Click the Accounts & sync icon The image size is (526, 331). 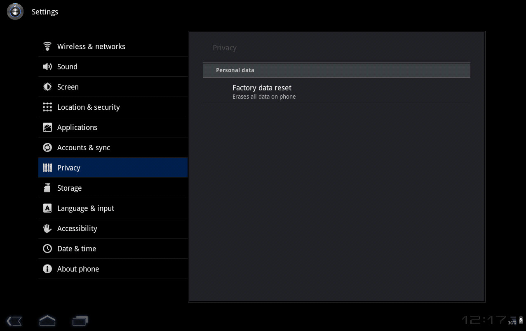coord(47,147)
